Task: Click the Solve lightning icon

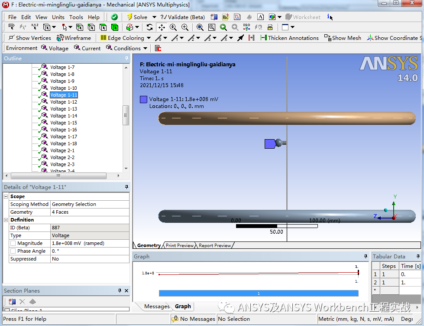Action: (130, 17)
